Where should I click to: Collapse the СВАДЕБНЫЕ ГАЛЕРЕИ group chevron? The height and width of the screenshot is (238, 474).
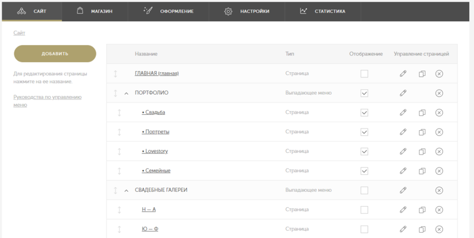coord(126,191)
